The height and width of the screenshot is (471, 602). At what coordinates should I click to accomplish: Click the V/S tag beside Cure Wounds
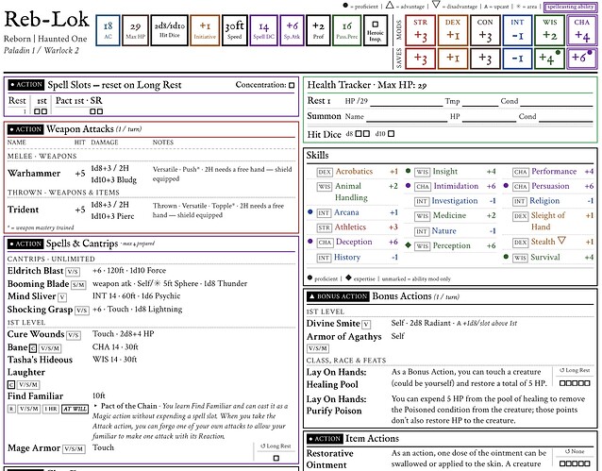pos(74,335)
